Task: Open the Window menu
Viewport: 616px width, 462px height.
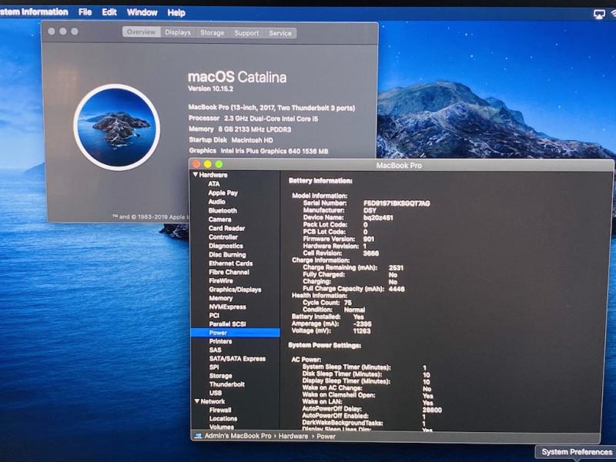Action: tap(142, 12)
